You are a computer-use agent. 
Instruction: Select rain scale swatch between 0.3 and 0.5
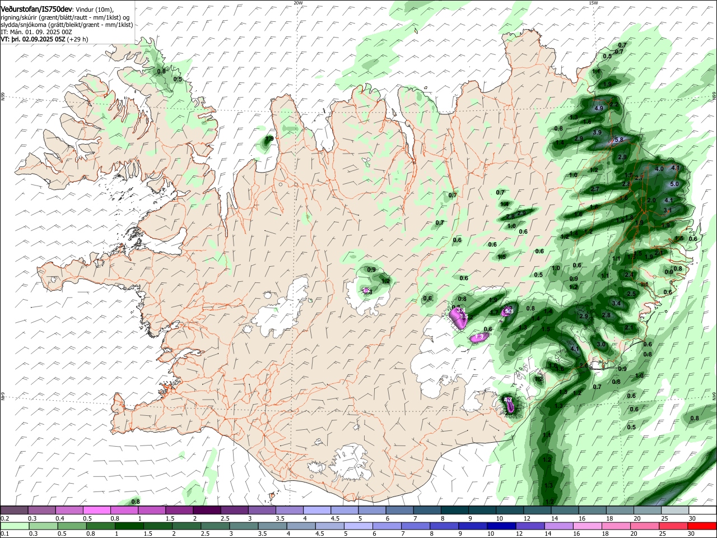pos(44,526)
